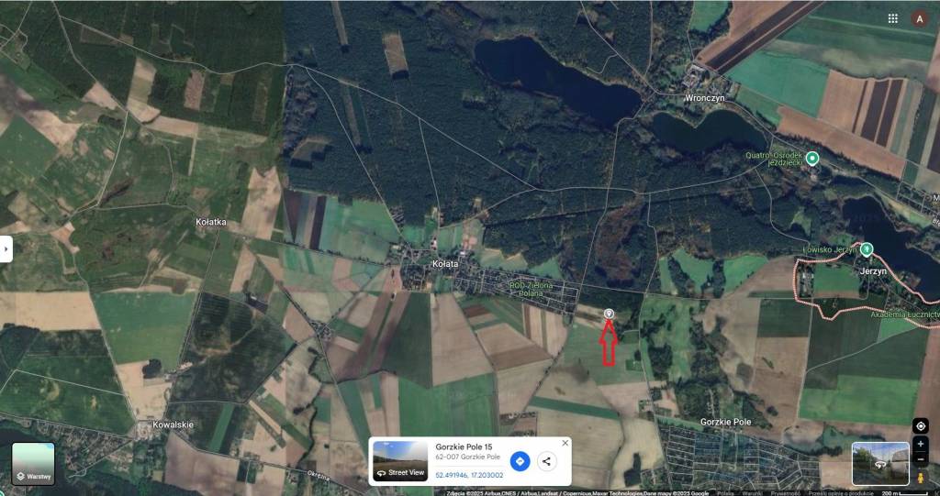Open the Street View thumbnail on card

click(400, 461)
